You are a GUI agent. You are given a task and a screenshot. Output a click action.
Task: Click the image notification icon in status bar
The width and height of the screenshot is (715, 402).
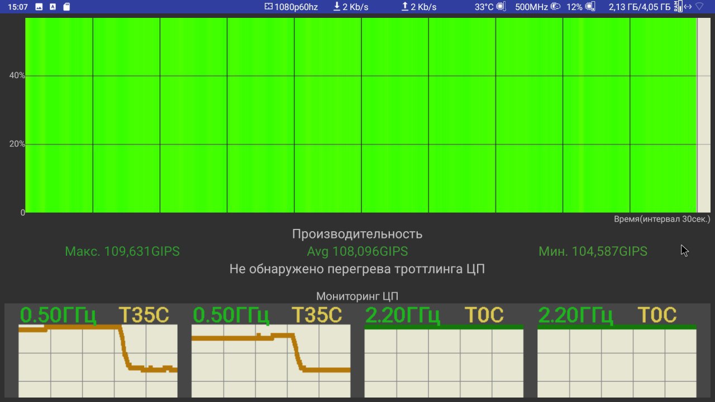coord(39,7)
